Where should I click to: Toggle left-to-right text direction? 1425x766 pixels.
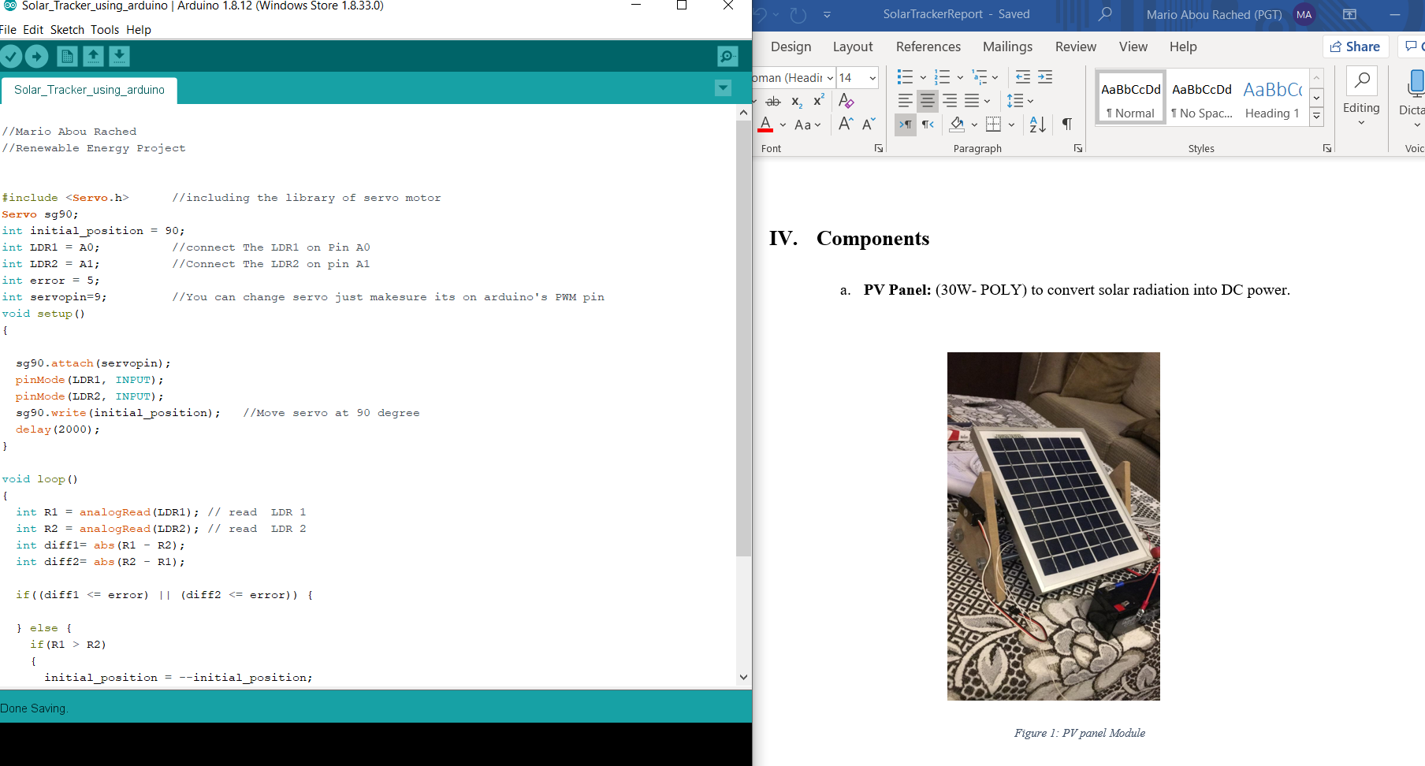906,125
